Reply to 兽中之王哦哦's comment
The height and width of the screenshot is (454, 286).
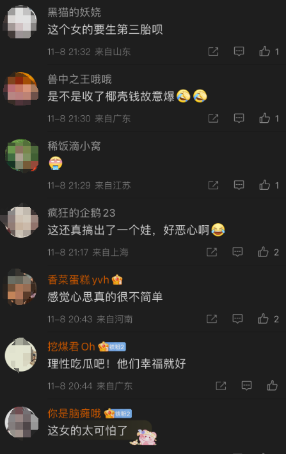tap(239, 118)
